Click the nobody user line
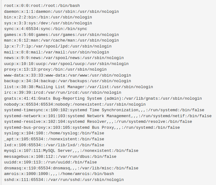The width and height of the screenshot is (216, 185). pyautogui.click(x=75, y=104)
